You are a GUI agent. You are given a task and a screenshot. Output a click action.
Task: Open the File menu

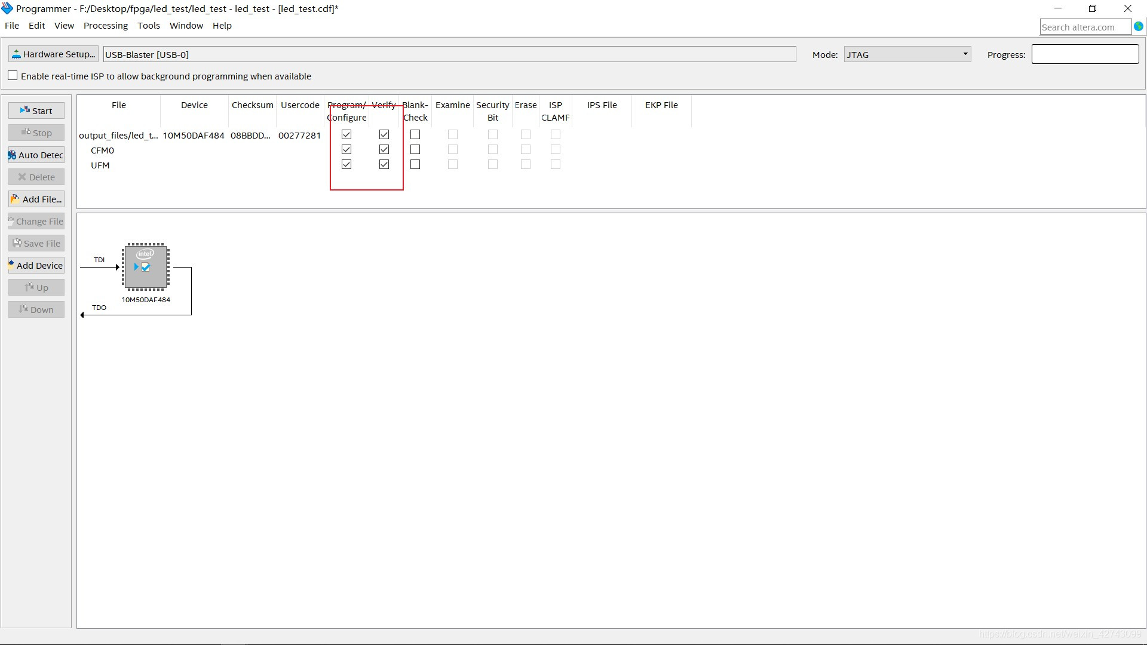point(12,26)
